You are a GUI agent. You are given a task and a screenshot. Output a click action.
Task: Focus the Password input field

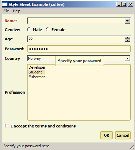coord(79,49)
